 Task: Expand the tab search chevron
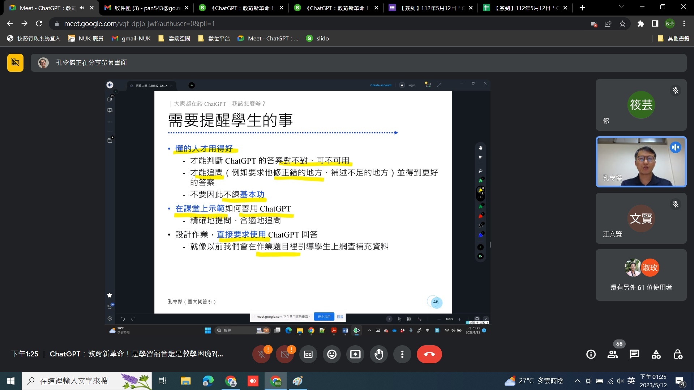click(621, 7)
